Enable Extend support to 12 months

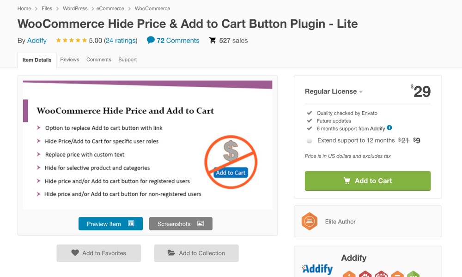coord(309,140)
